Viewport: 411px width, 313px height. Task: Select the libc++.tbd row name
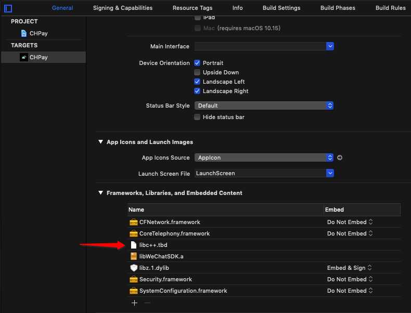click(x=153, y=245)
